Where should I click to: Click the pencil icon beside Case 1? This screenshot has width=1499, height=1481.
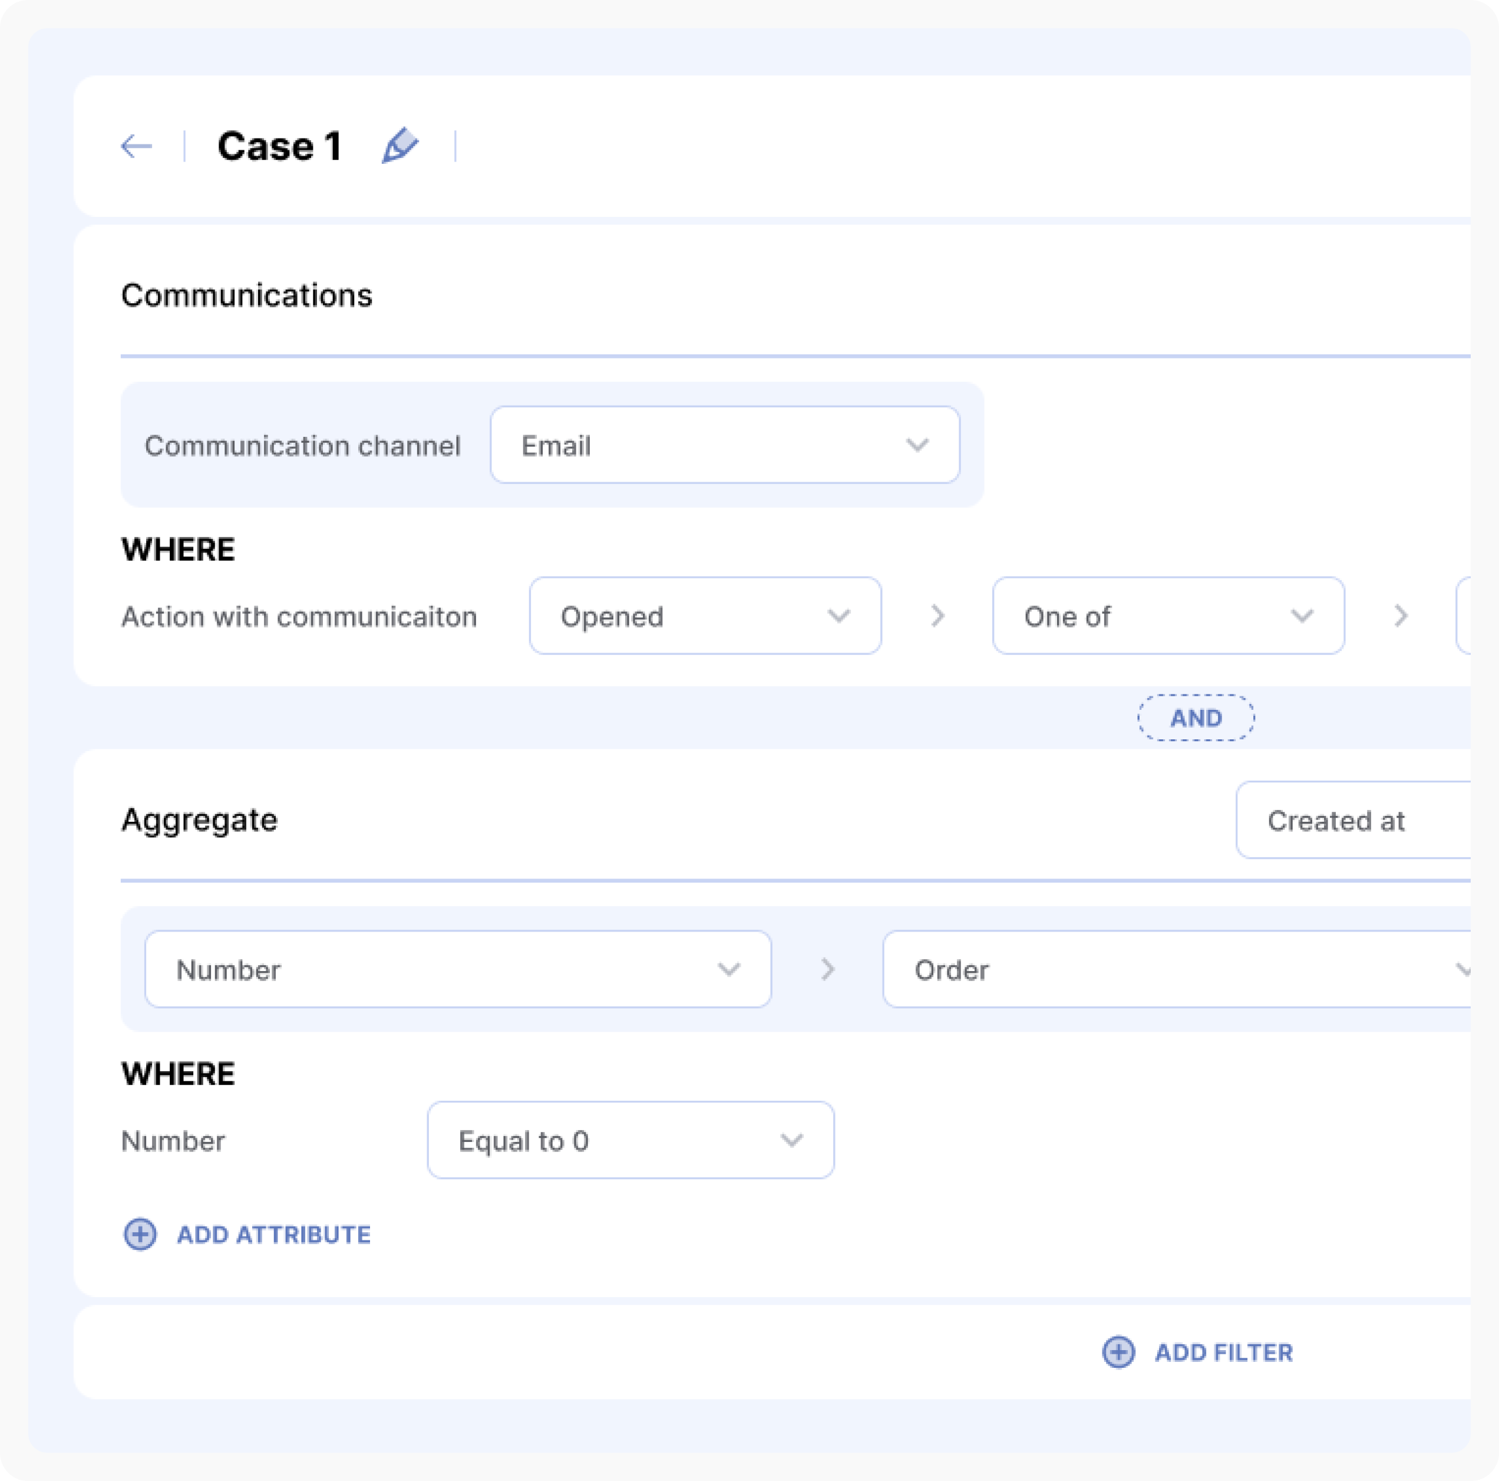coord(400,145)
